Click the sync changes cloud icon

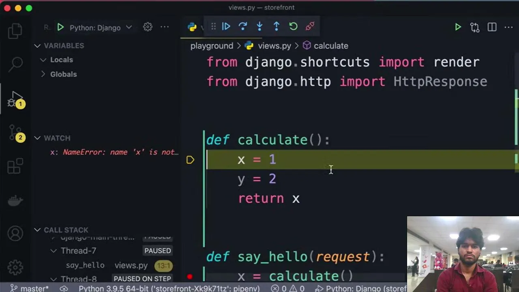64,288
